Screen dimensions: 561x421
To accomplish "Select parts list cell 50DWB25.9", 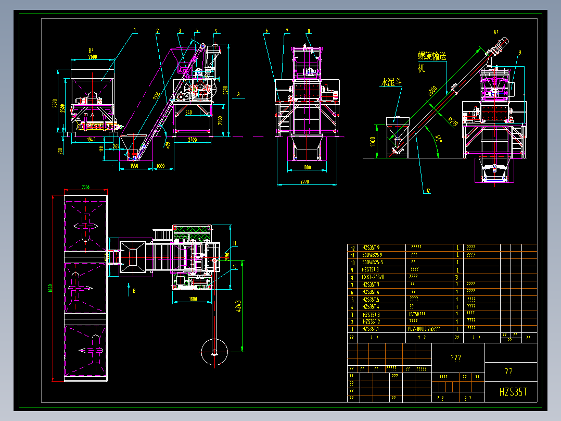I will [372, 255].
